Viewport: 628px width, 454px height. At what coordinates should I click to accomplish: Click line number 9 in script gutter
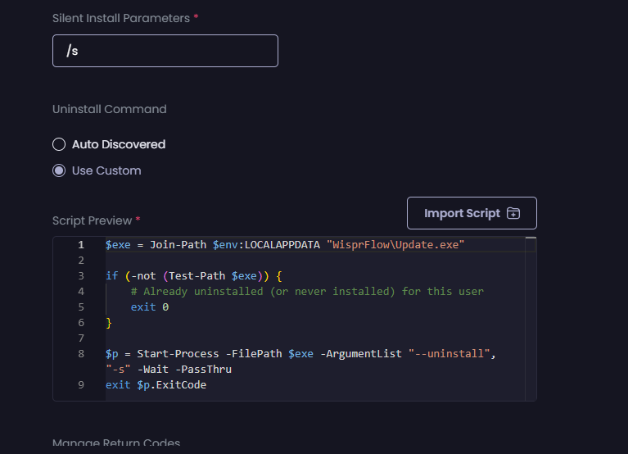80,384
